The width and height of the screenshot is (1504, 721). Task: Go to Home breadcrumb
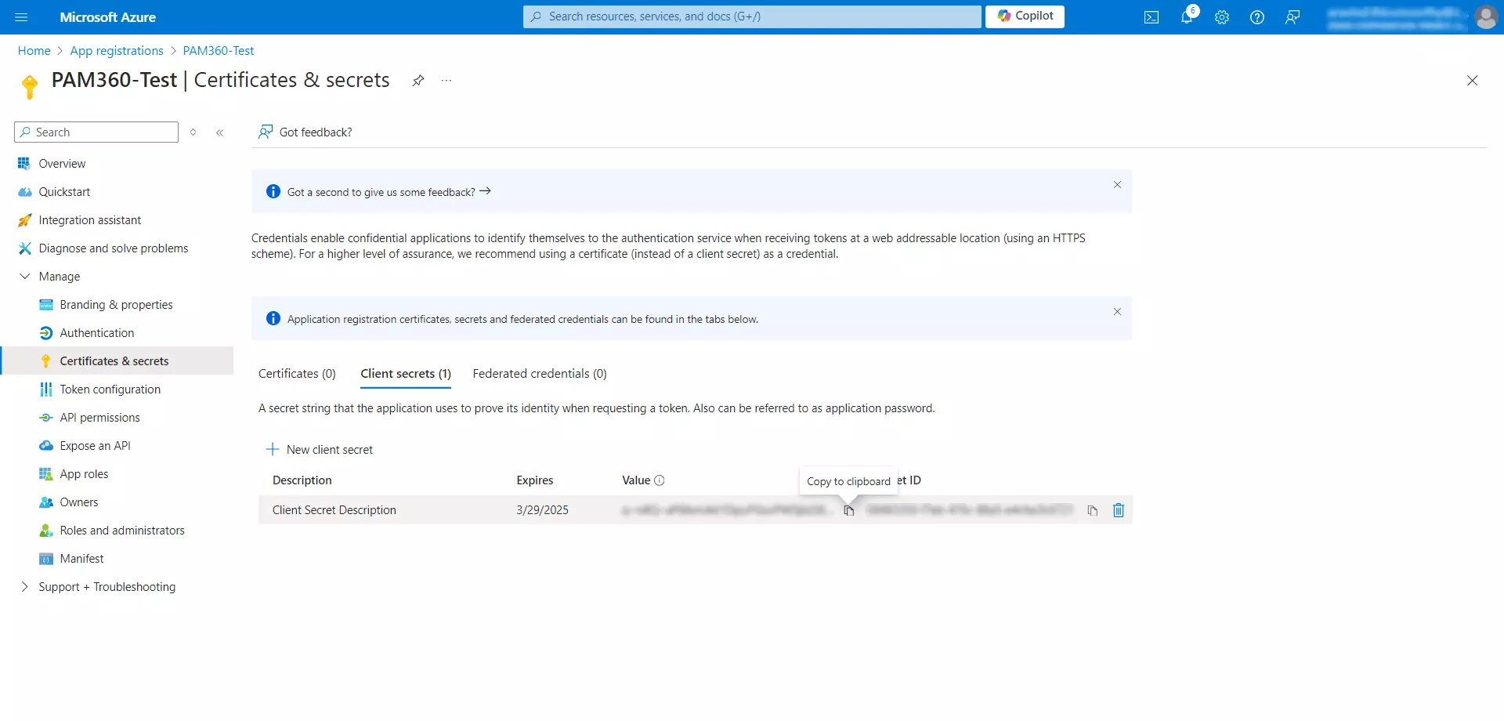(34, 51)
